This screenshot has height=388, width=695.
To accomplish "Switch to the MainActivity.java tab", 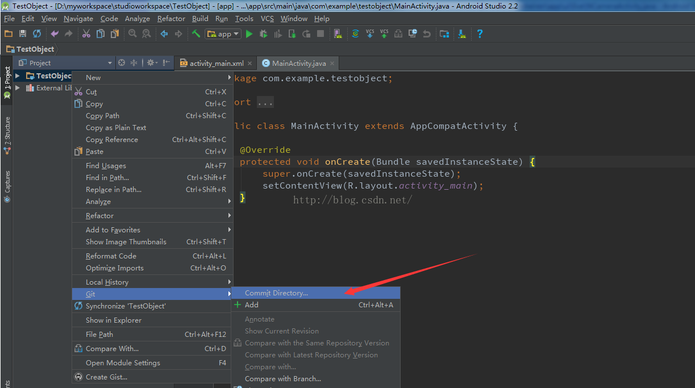I will (298, 63).
